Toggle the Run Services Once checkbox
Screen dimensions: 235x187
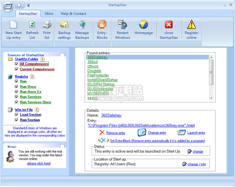tap(16, 102)
